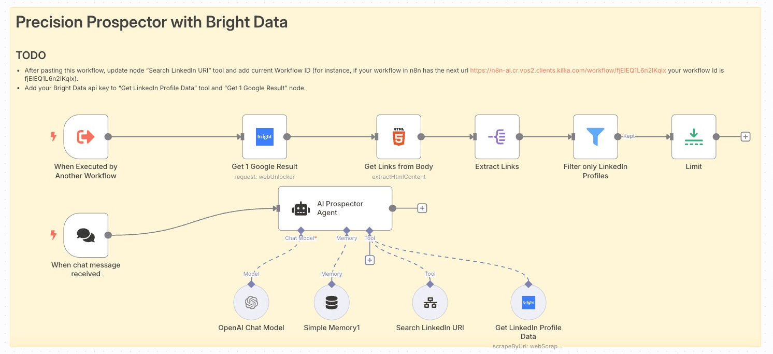
Task: Select the Search LinkedIn URI tool node
Action: [430, 302]
